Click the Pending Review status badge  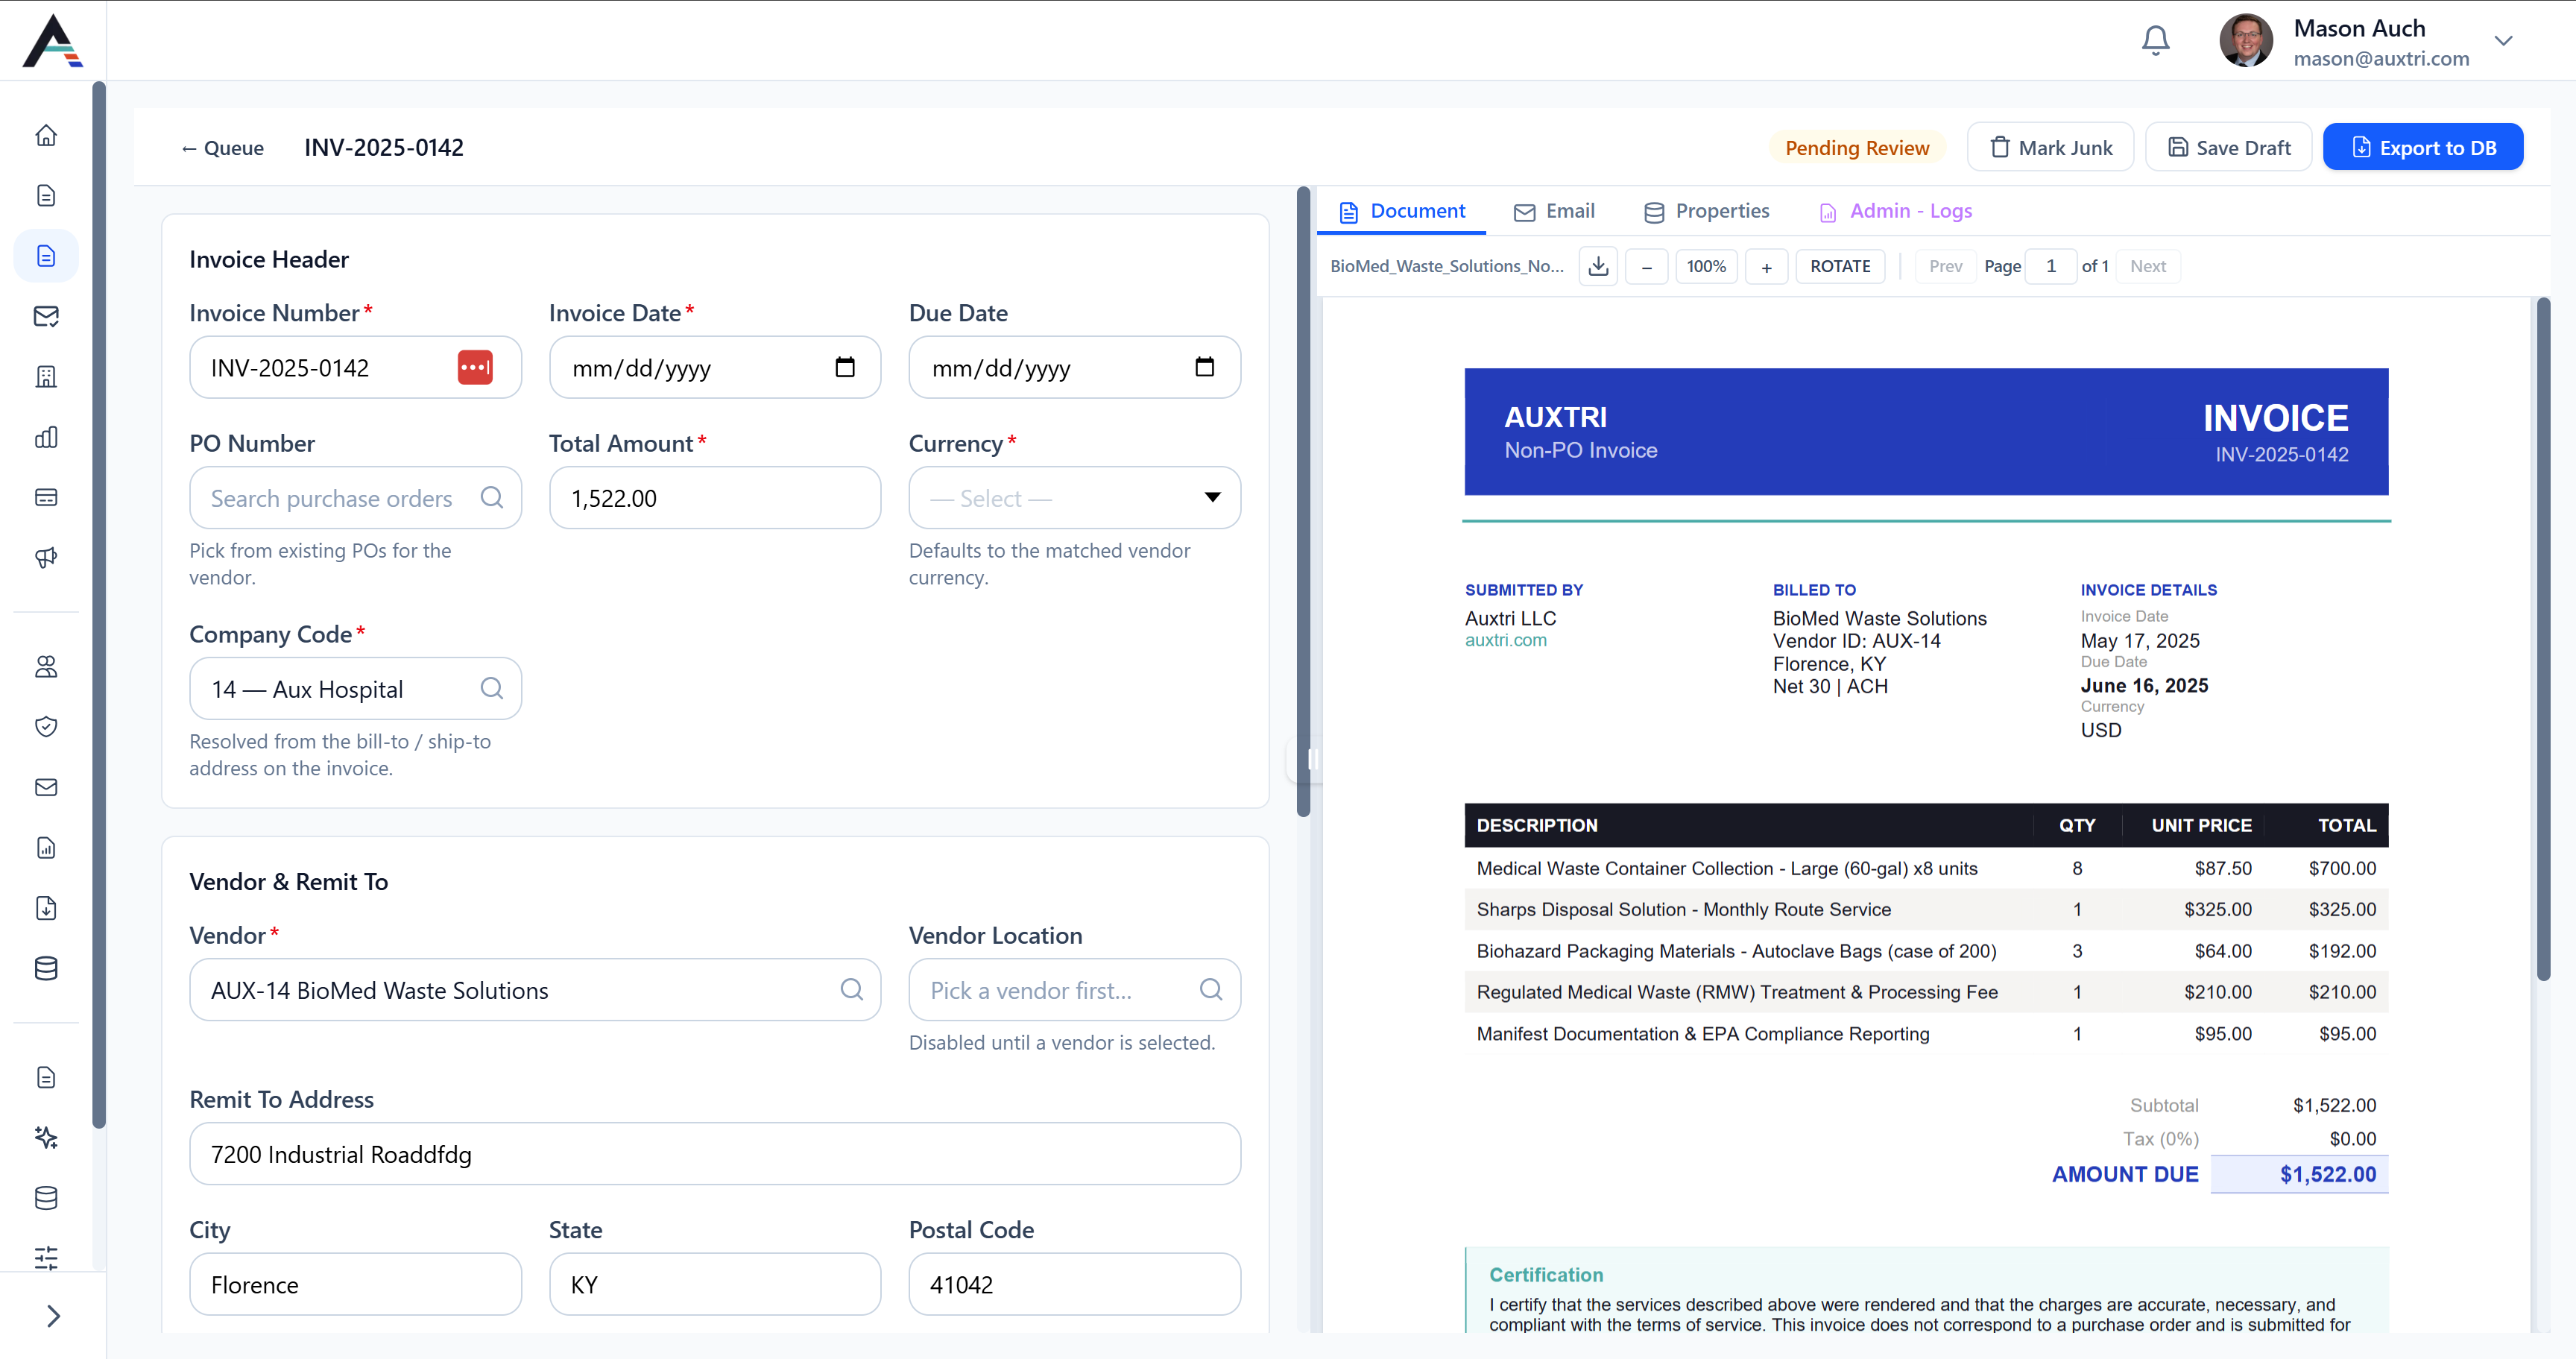(1857, 148)
